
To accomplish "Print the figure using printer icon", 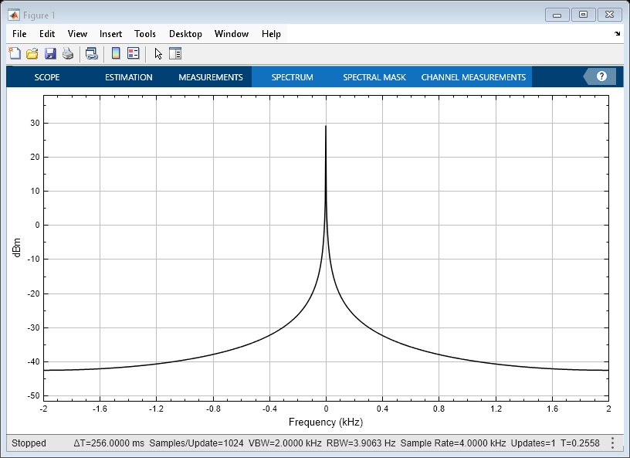I will (68, 53).
